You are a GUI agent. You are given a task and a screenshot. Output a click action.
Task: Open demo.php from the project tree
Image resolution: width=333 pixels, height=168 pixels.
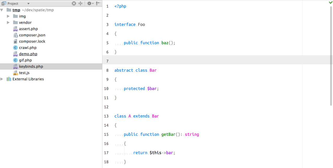28,54
